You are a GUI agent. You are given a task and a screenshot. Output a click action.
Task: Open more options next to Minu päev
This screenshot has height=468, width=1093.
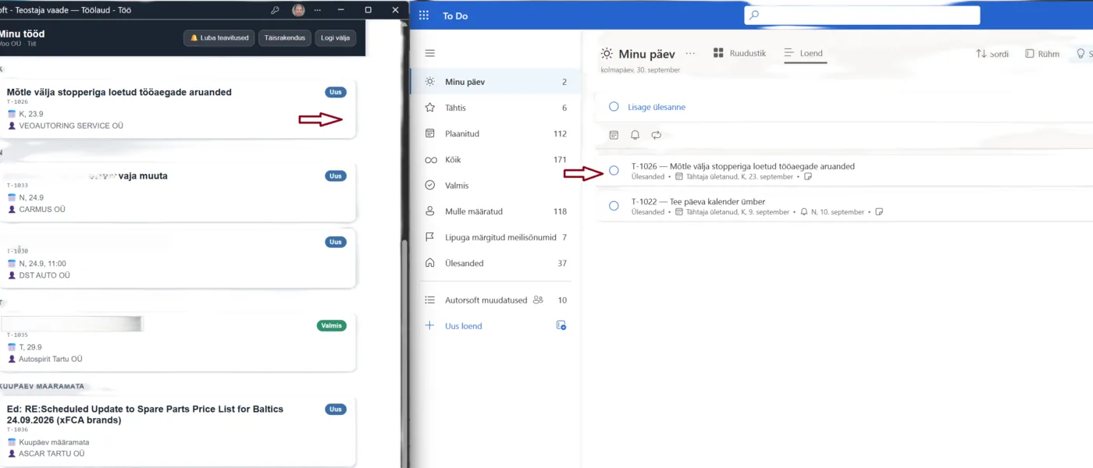(690, 54)
